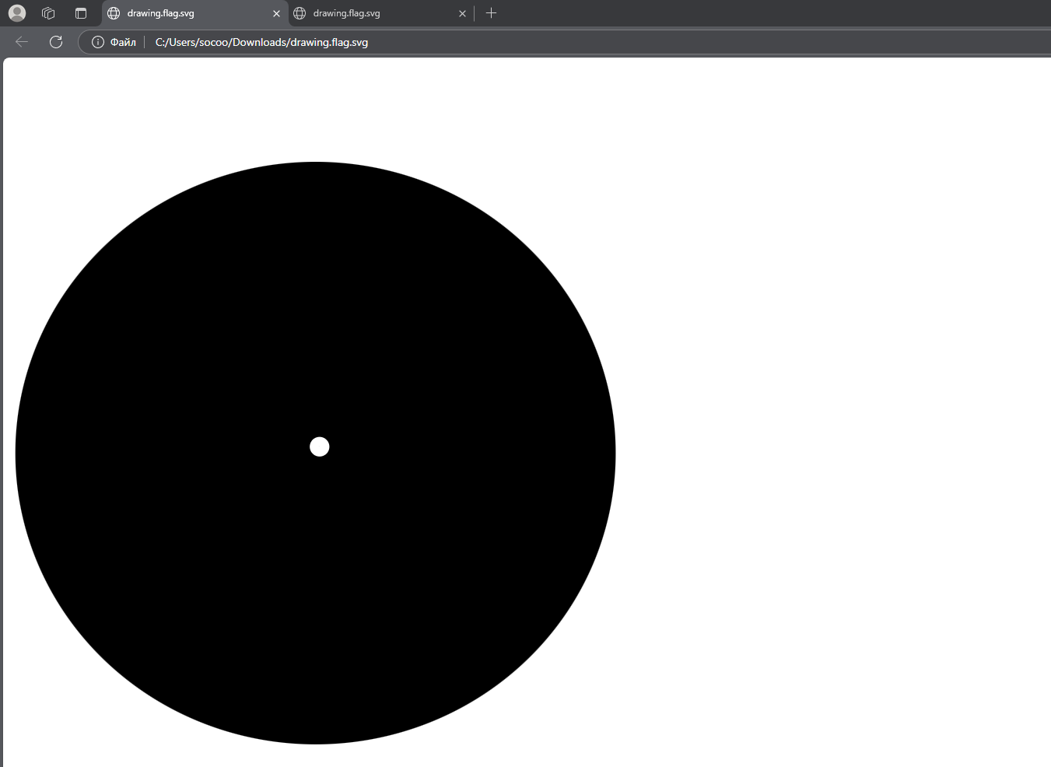The width and height of the screenshot is (1051, 767).
Task: View site information via the info icon
Action: pyautogui.click(x=98, y=42)
